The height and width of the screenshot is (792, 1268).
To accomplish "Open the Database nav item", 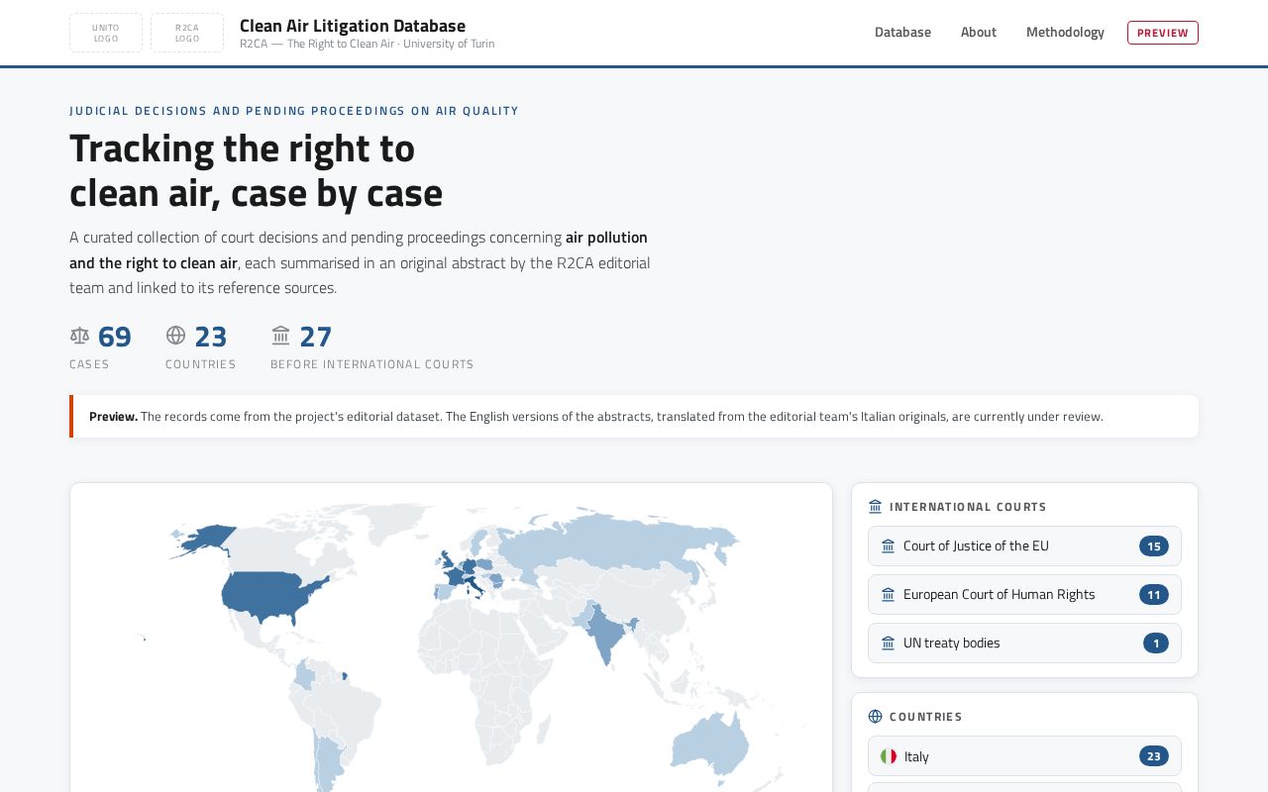I will [902, 33].
